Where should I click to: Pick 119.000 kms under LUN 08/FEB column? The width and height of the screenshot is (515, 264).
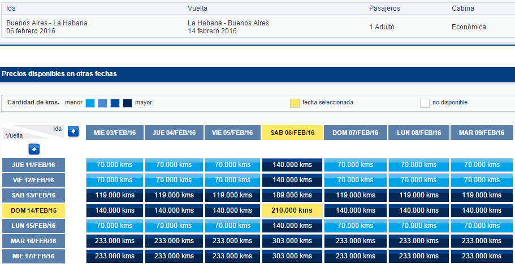coord(419,195)
